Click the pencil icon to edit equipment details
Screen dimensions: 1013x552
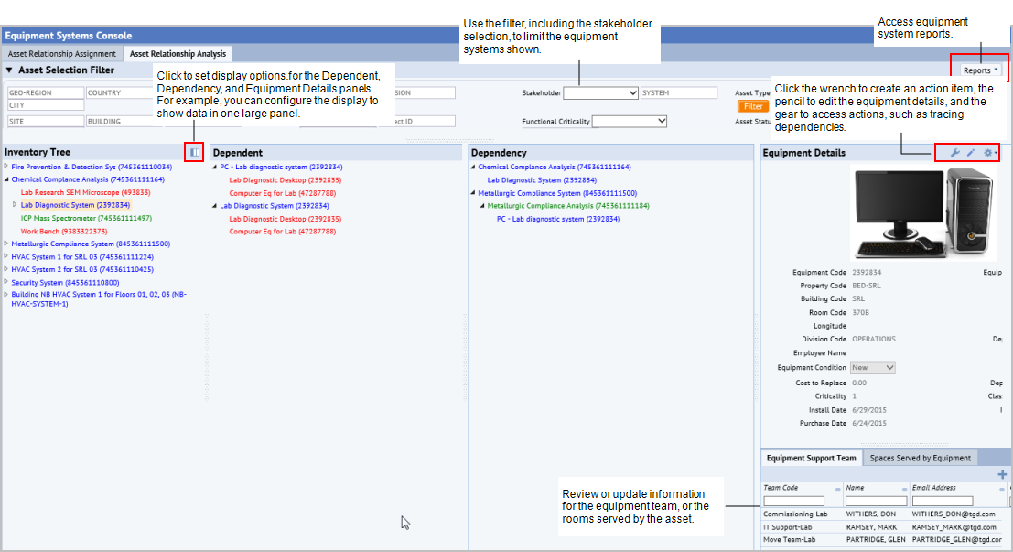point(970,153)
